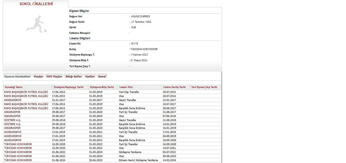
Task: Select the Milli Maçlar tab
Action: coord(54,76)
